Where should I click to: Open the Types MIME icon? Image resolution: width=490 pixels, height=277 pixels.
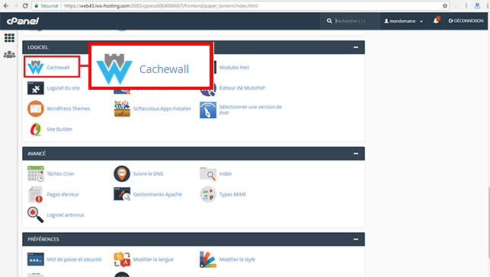208,194
